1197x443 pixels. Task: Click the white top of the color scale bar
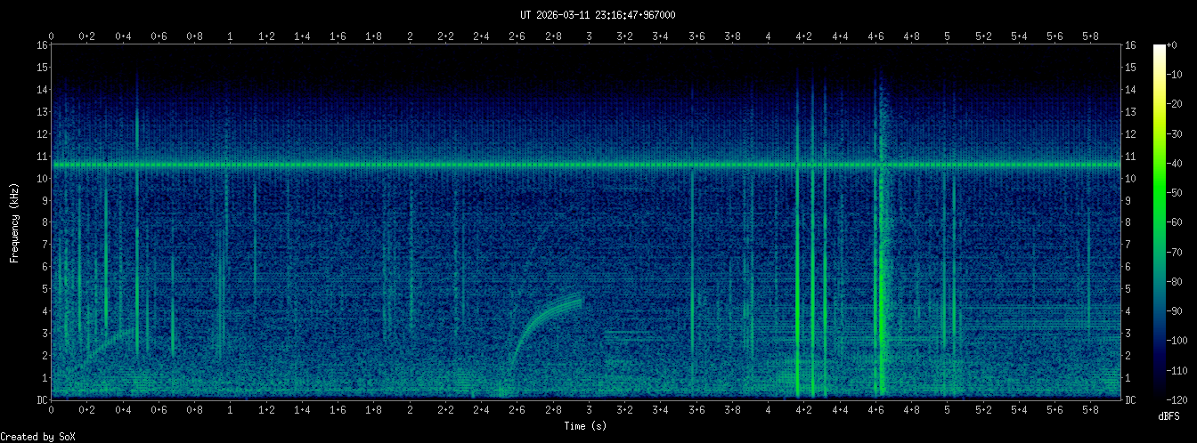(x=1159, y=50)
